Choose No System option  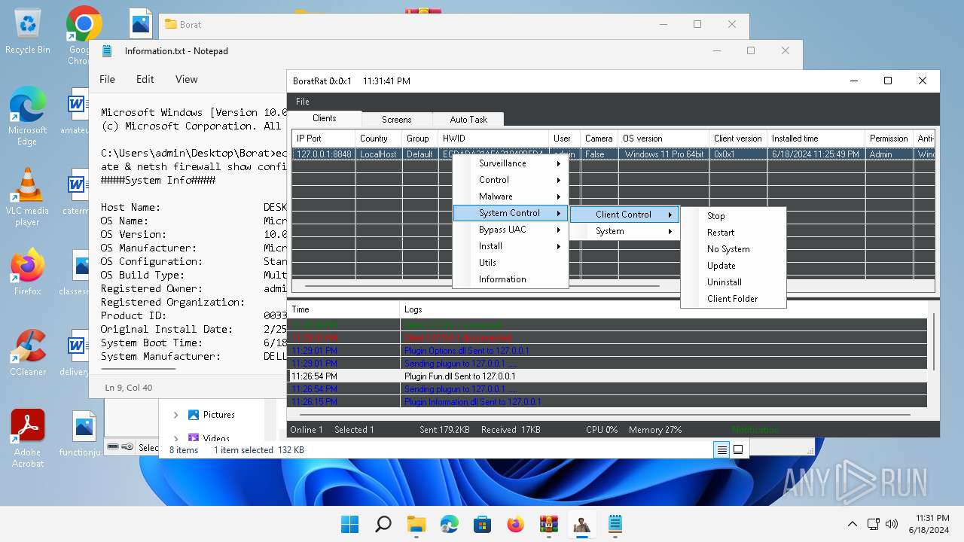pyautogui.click(x=733, y=249)
